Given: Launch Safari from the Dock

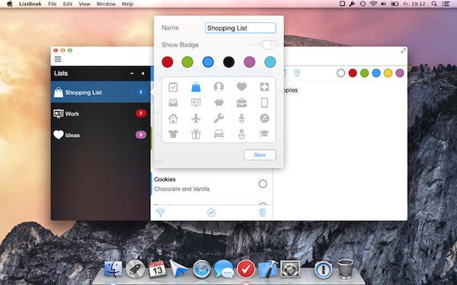Looking at the screenshot, I should pos(201,269).
